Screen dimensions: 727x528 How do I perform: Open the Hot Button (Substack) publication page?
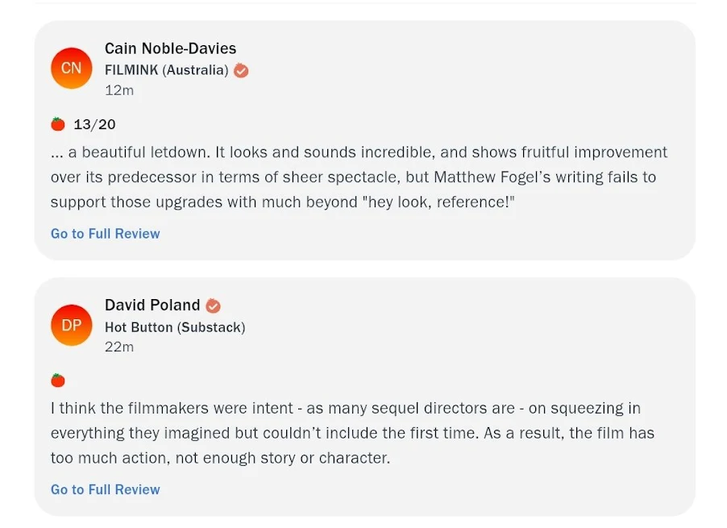click(175, 327)
